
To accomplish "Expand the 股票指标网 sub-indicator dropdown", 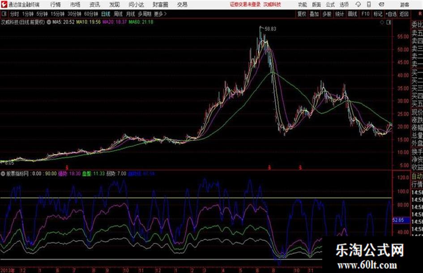I will (3, 173).
